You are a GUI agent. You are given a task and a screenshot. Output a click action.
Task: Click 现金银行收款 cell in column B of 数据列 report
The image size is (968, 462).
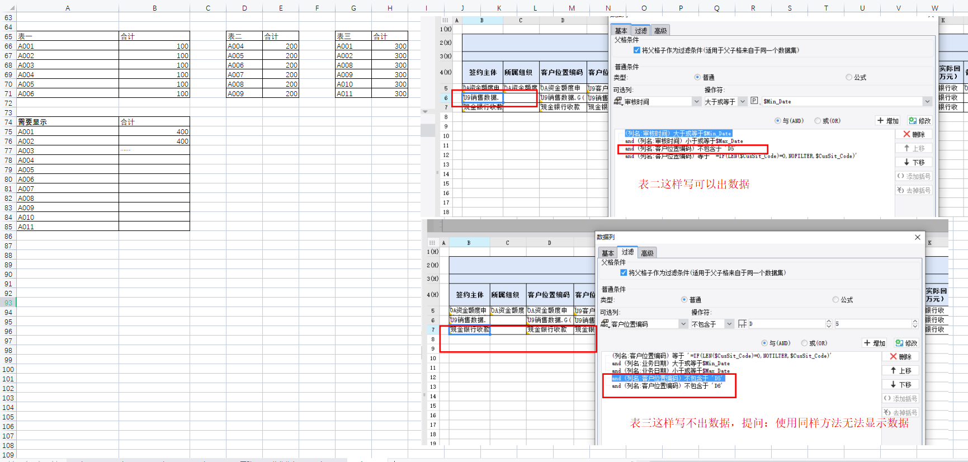coord(470,329)
